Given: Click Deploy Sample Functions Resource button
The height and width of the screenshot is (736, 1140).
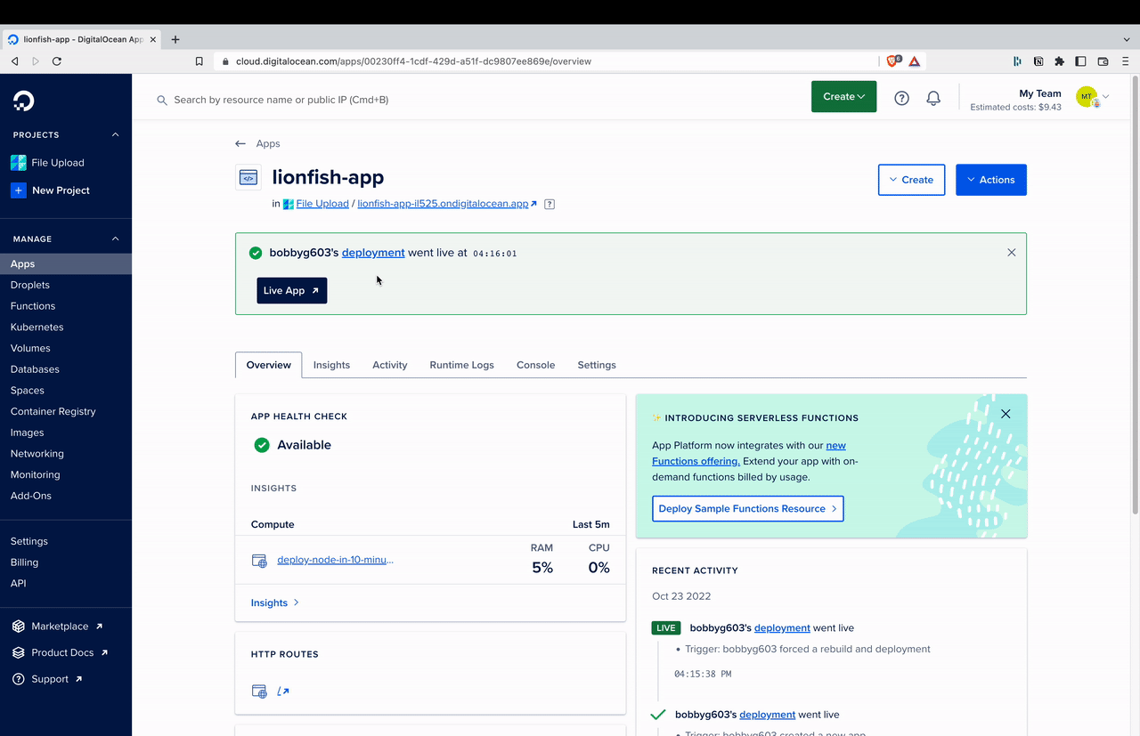Looking at the screenshot, I should (x=747, y=509).
